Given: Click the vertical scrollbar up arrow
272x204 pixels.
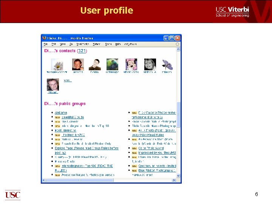Looking at the screenshot, I should [x=178, y=49].
